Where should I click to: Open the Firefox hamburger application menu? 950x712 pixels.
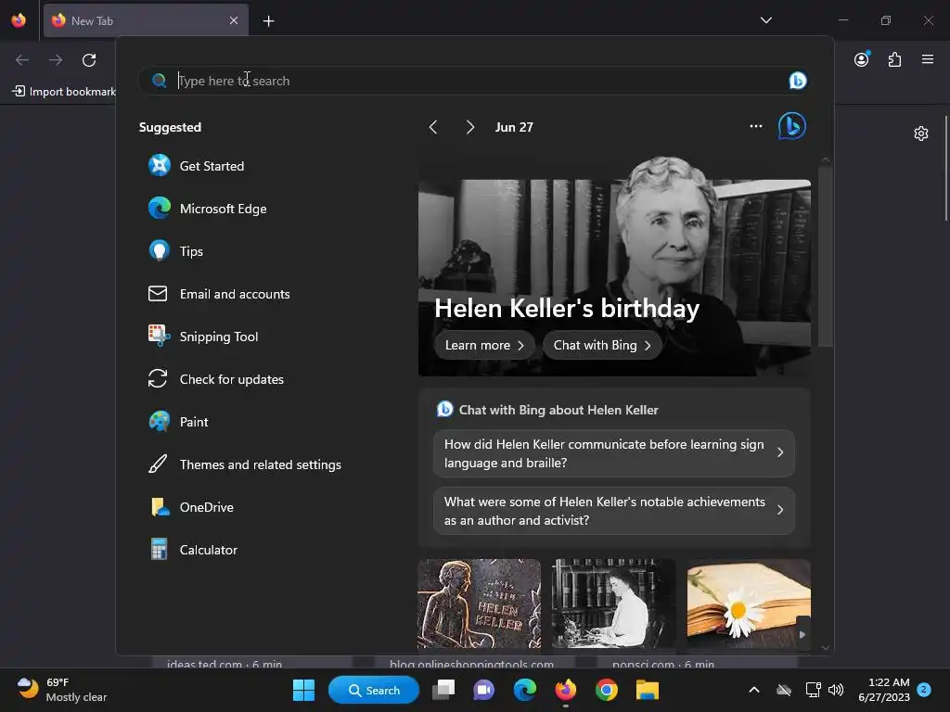[928, 59]
